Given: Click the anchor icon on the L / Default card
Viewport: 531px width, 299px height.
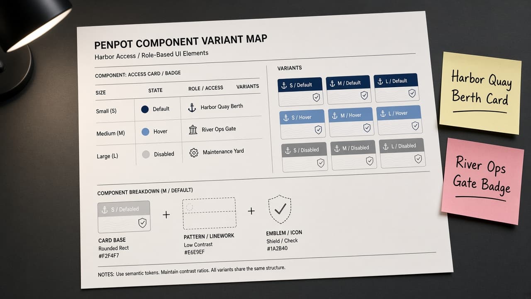Looking at the screenshot, I should click(380, 82).
